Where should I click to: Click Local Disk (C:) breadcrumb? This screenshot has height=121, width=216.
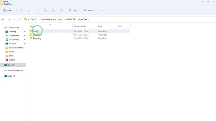47,19
